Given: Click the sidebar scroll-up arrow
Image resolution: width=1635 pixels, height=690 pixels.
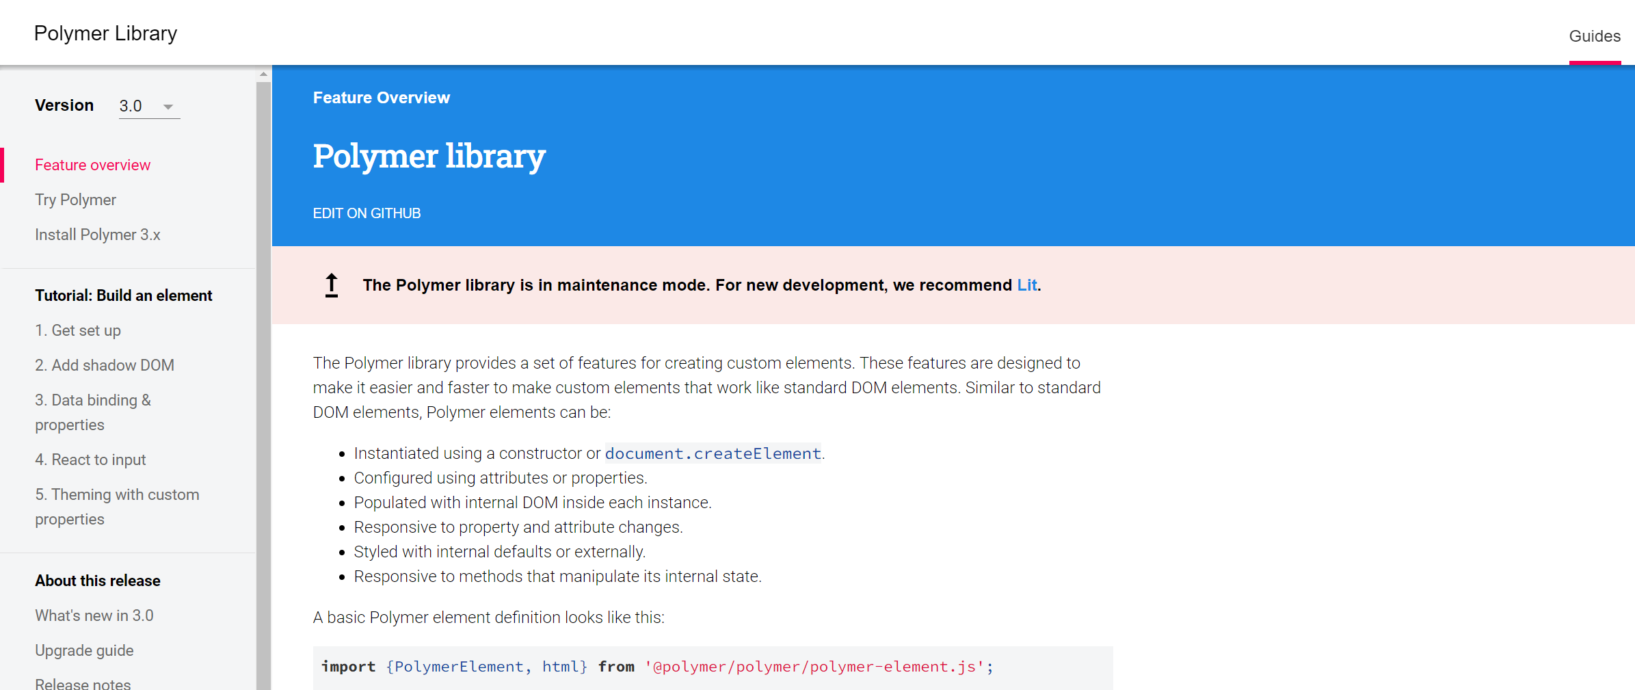Looking at the screenshot, I should [263, 74].
